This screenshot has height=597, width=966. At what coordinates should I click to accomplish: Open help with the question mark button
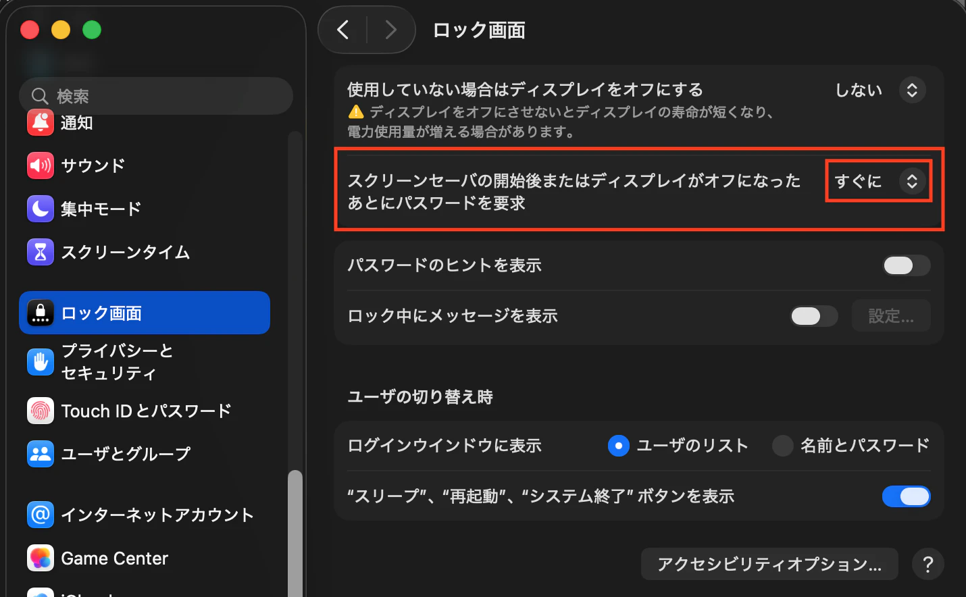click(x=928, y=564)
